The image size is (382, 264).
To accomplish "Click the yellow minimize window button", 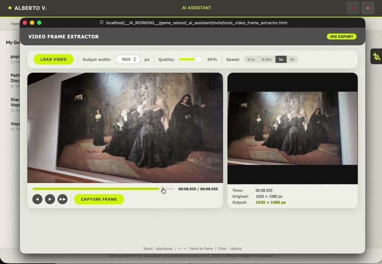I will click(x=32, y=22).
